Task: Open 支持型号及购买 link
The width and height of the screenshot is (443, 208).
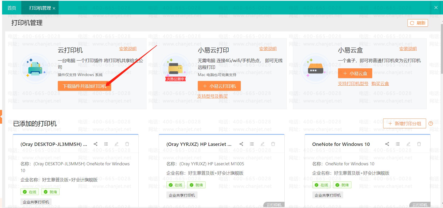Action: [213, 96]
